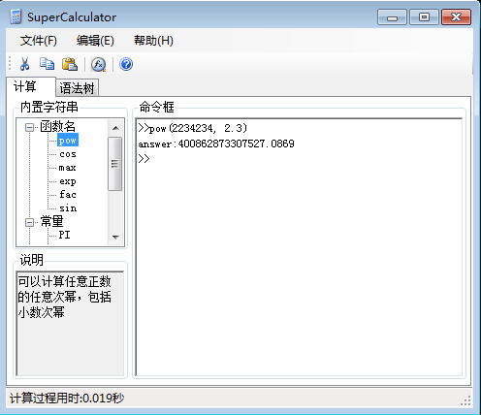Viewport: 481px width, 415px height.
Task: Maximize the SuperCalculator window
Action: click(424, 16)
